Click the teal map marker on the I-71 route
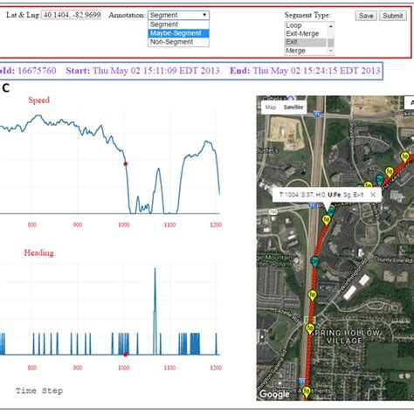Screen dimensions: 414x414 click(314, 261)
